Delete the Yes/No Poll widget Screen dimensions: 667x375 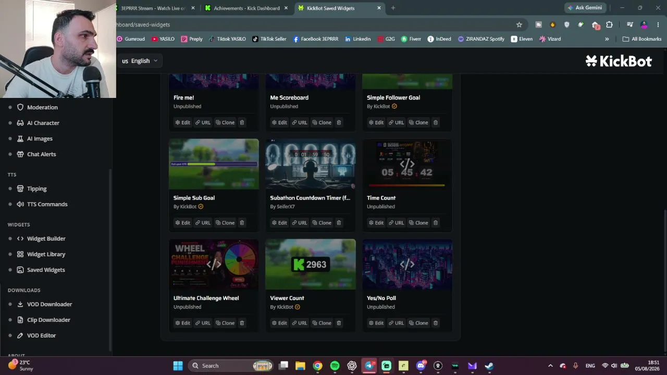436,323
